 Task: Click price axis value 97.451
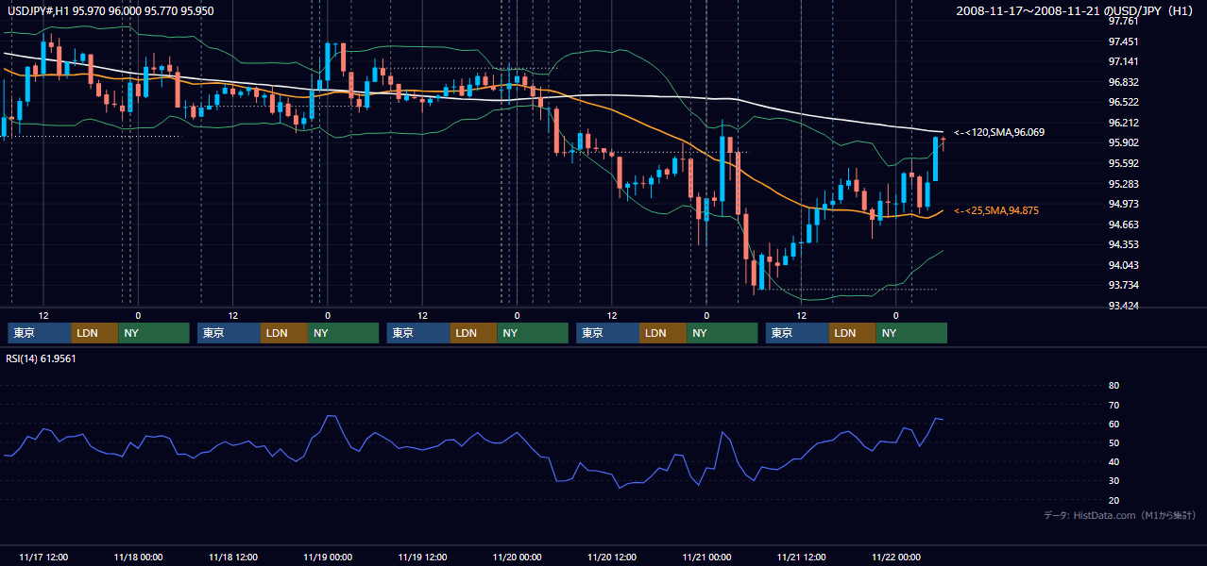click(x=1123, y=42)
